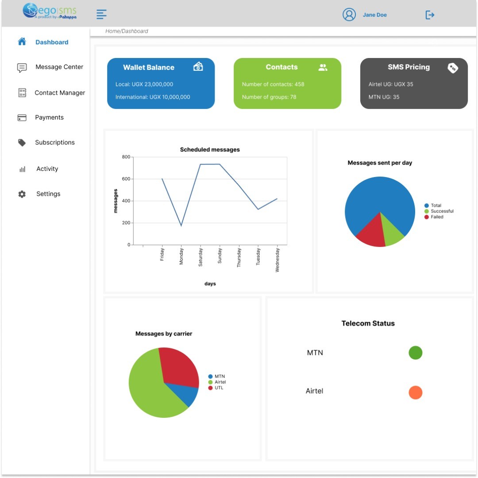Click the orange Airtel status indicator

415,392
